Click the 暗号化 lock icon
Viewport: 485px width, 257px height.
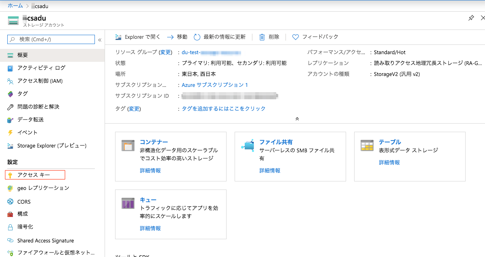point(10,227)
